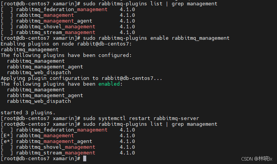The height and width of the screenshot is (164, 277).
Task: Click rabbitmq_shovel_management in the first plugin listing
Action: pyautogui.click(x=56, y=26)
